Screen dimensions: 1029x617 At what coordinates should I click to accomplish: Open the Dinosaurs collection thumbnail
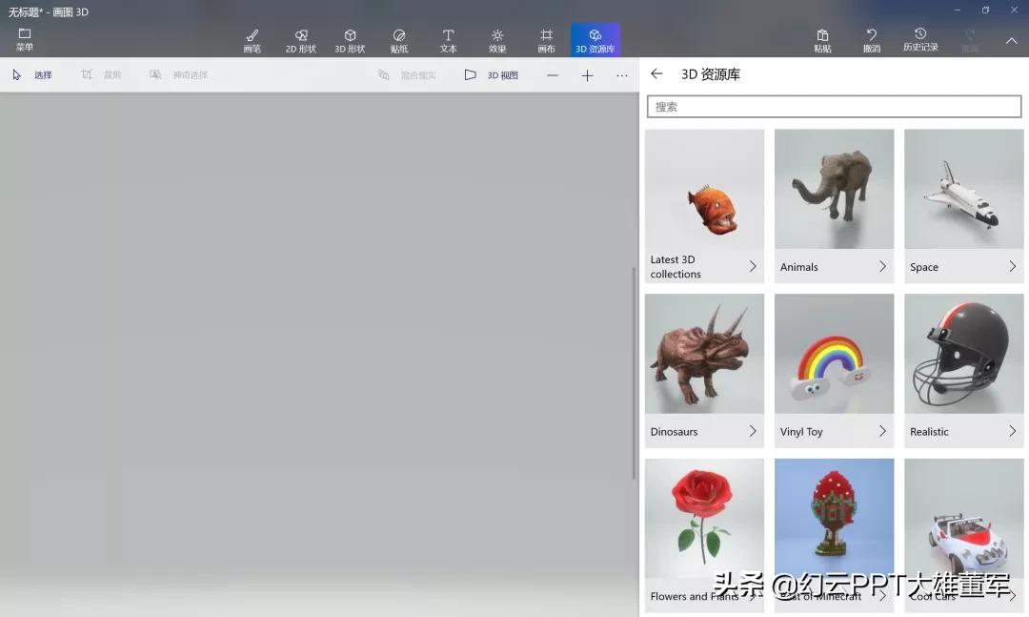pos(704,353)
